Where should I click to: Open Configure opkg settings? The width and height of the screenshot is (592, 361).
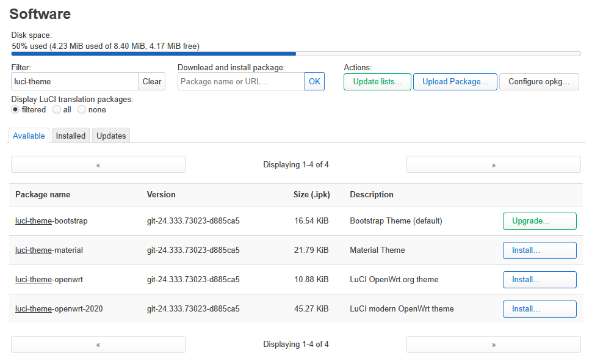[539, 82]
